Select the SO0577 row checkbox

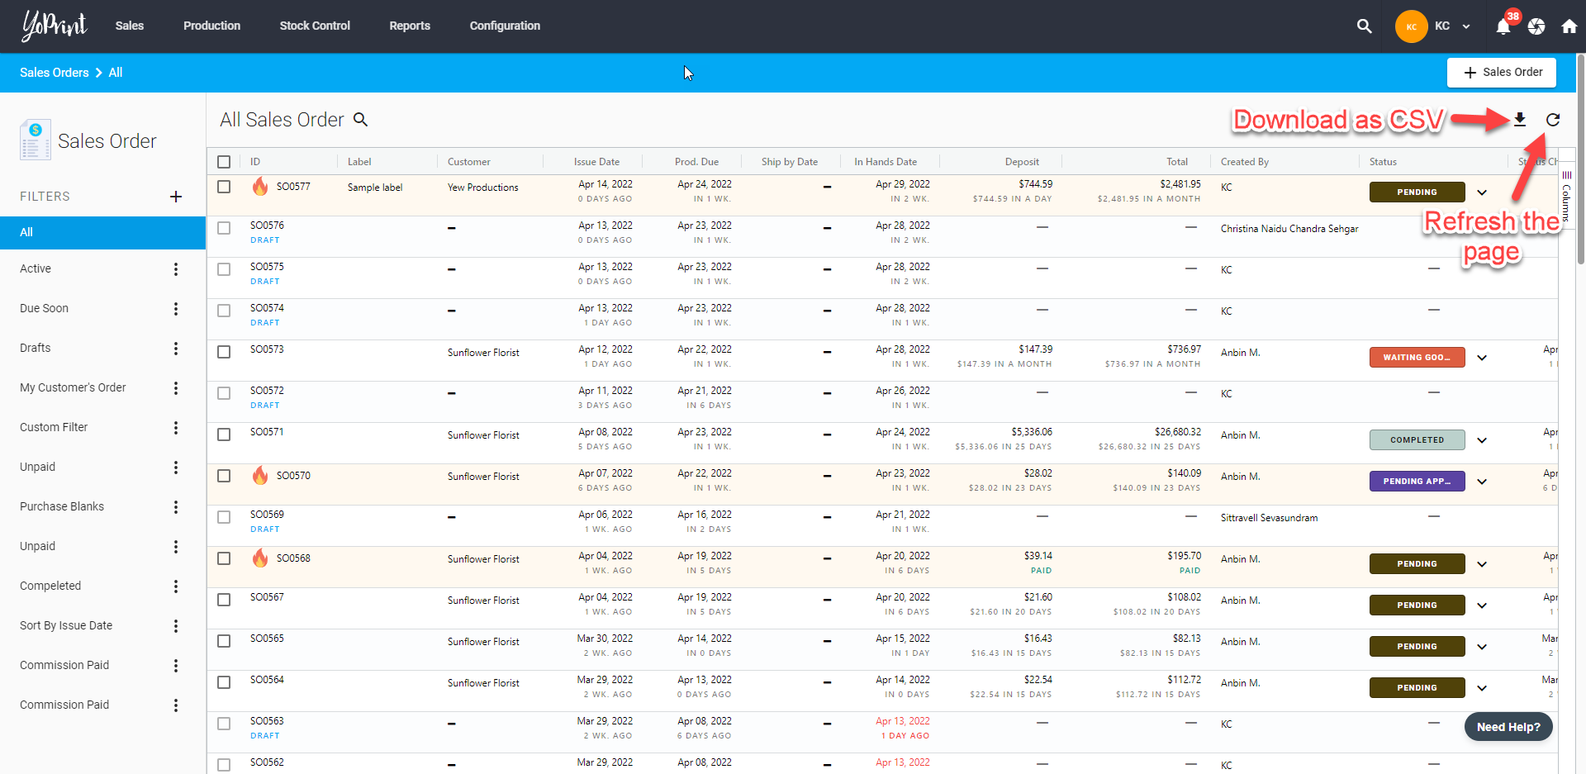[x=224, y=187]
